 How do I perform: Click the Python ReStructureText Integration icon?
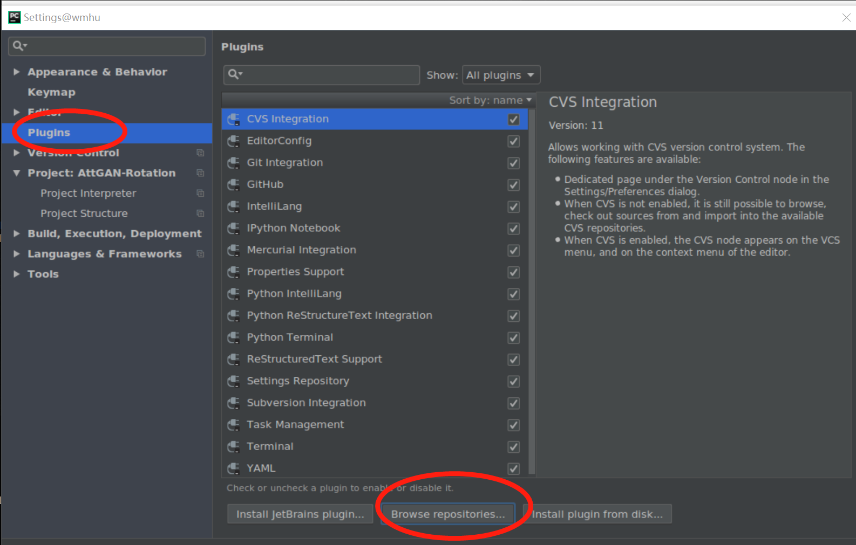(x=234, y=316)
